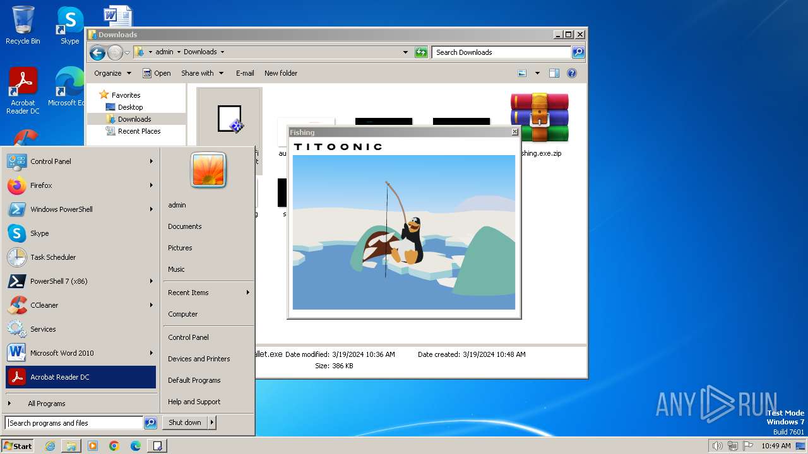Open address bar history dropdown

405,52
